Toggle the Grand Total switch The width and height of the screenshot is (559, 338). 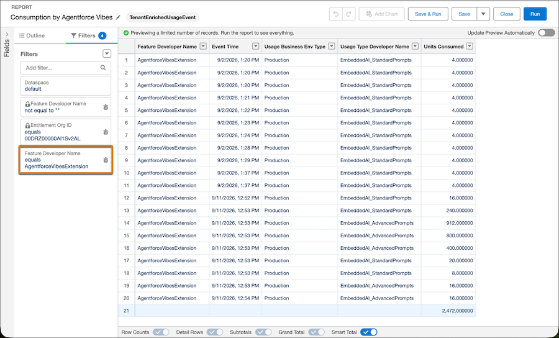[317, 332]
